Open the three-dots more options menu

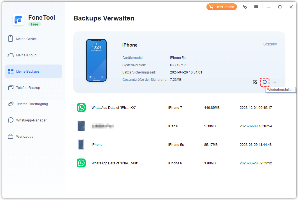click(274, 82)
